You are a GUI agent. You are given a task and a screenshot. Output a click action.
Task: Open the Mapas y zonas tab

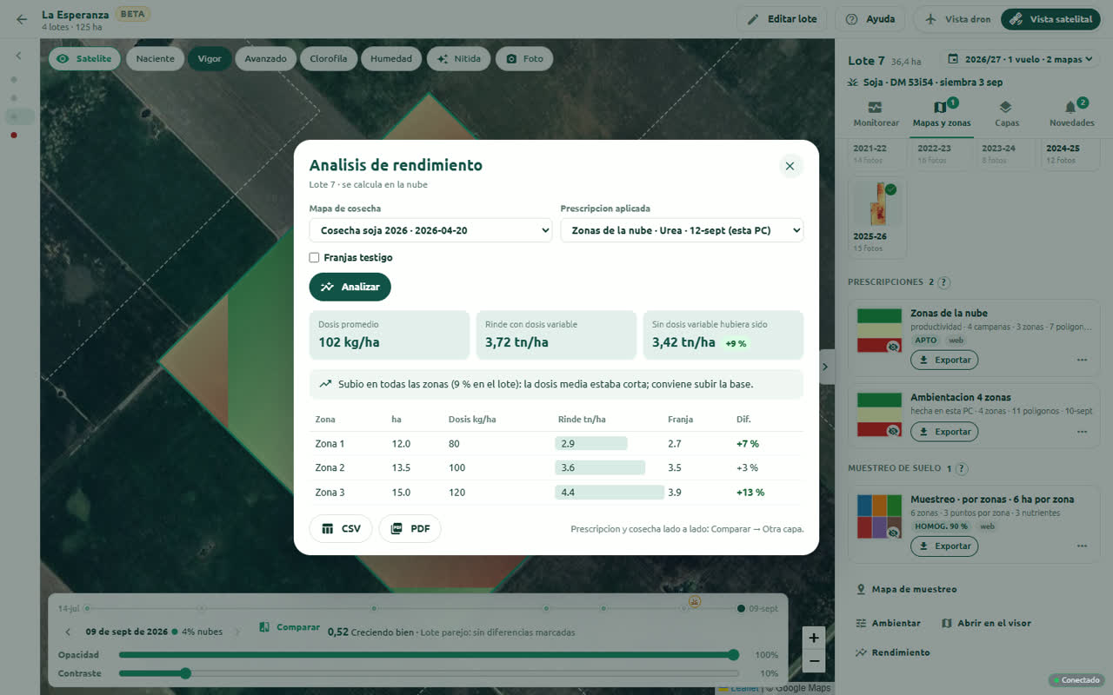(x=942, y=114)
